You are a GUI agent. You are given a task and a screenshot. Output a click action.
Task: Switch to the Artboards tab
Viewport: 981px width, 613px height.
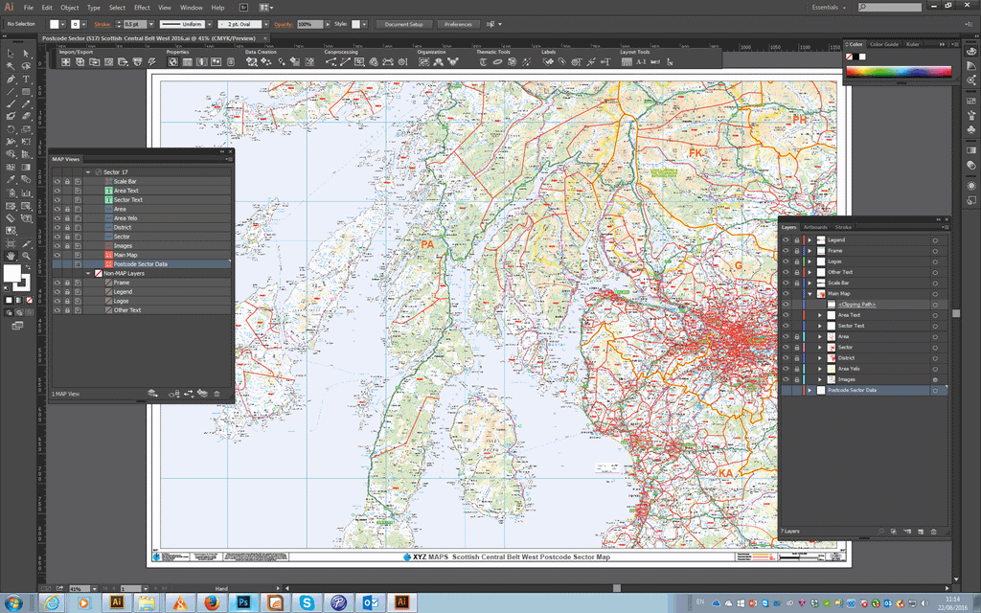click(x=815, y=227)
